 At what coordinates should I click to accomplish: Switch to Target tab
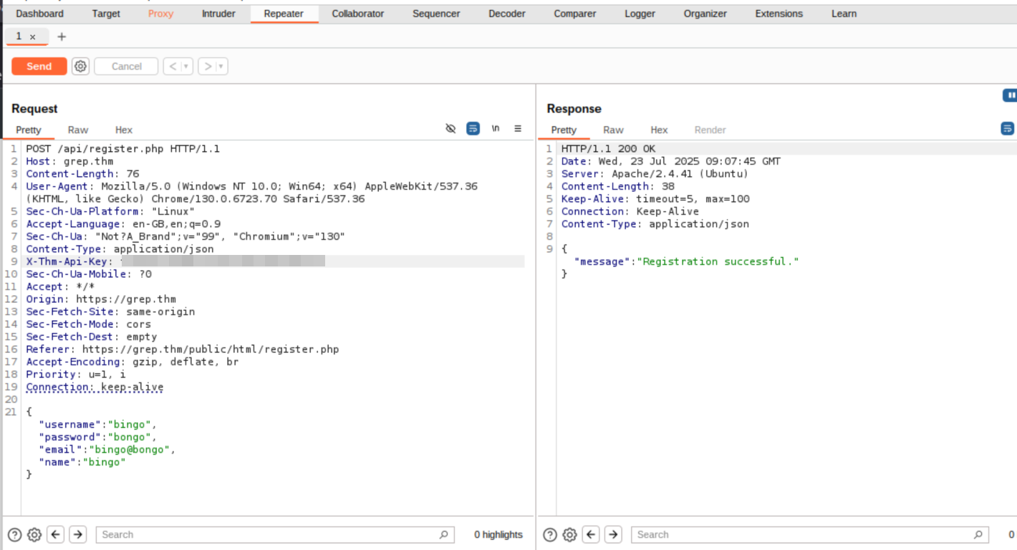[106, 14]
